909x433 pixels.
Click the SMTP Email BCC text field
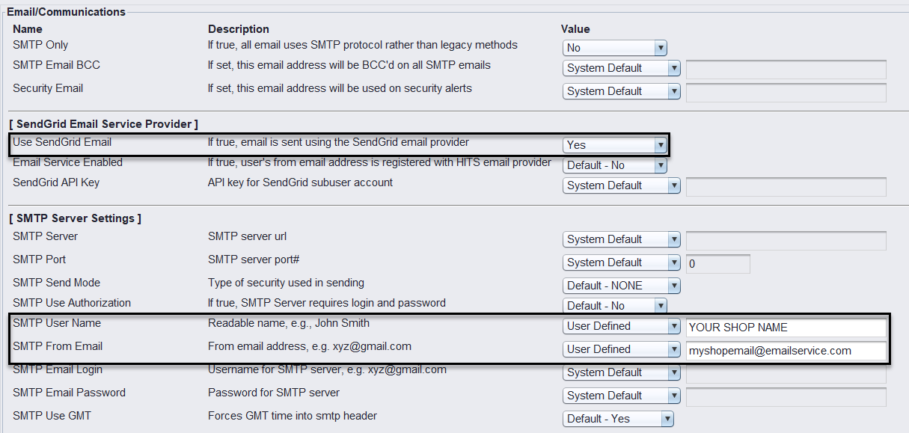click(786, 70)
